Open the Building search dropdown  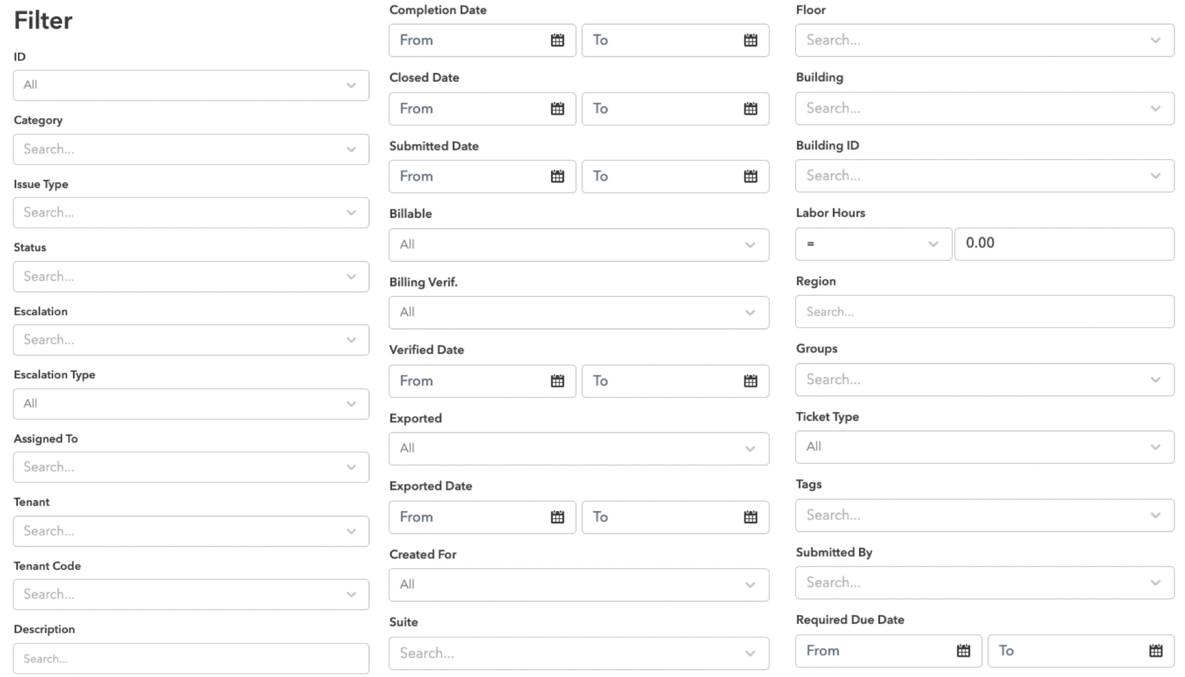click(984, 108)
